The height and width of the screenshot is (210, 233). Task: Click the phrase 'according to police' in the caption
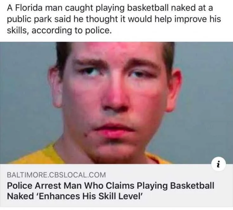(x=71, y=31)
